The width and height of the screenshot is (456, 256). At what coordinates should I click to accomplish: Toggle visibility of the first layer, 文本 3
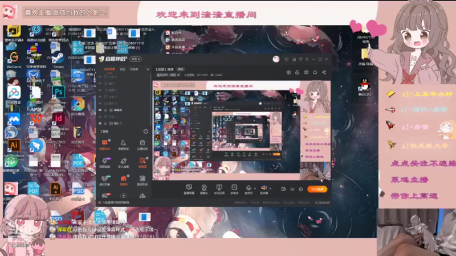click(x=100, y=77)
